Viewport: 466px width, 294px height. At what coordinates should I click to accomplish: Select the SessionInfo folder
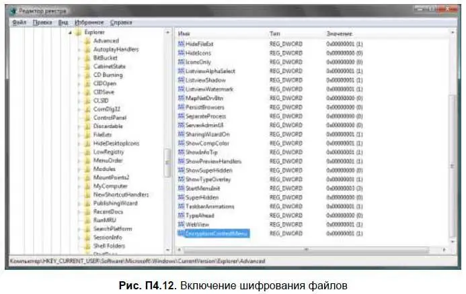point(108,238)
